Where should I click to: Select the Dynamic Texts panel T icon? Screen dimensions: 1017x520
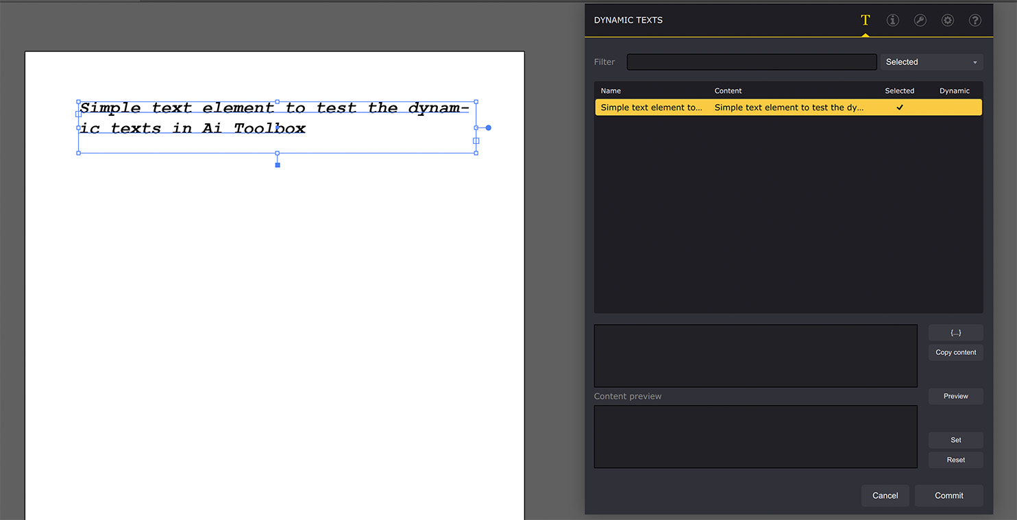[x=865, y=20]
